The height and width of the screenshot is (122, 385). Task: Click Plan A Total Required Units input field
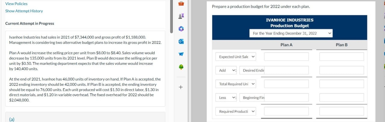286,84
